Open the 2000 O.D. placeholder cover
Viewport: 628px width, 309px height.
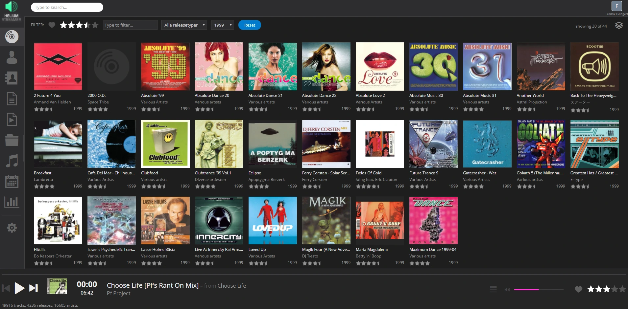point(111,66)
